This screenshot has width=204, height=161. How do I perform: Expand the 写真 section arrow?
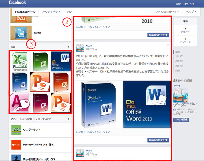(x=69, y=47)
